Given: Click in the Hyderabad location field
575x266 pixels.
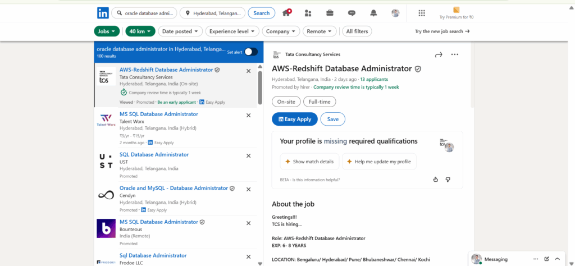Looking at the screenshot, I should coord(212,13).
